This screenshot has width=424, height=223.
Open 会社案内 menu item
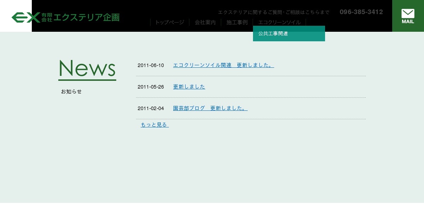205,22
